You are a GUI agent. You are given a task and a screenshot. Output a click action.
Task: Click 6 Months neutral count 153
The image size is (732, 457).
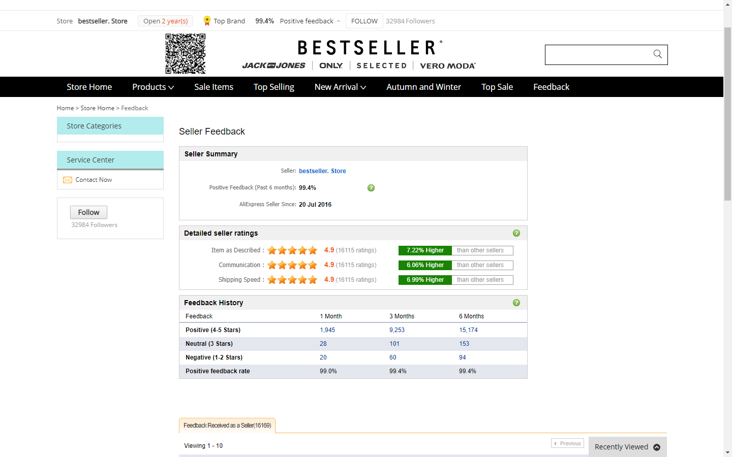(x=464, y=344)
